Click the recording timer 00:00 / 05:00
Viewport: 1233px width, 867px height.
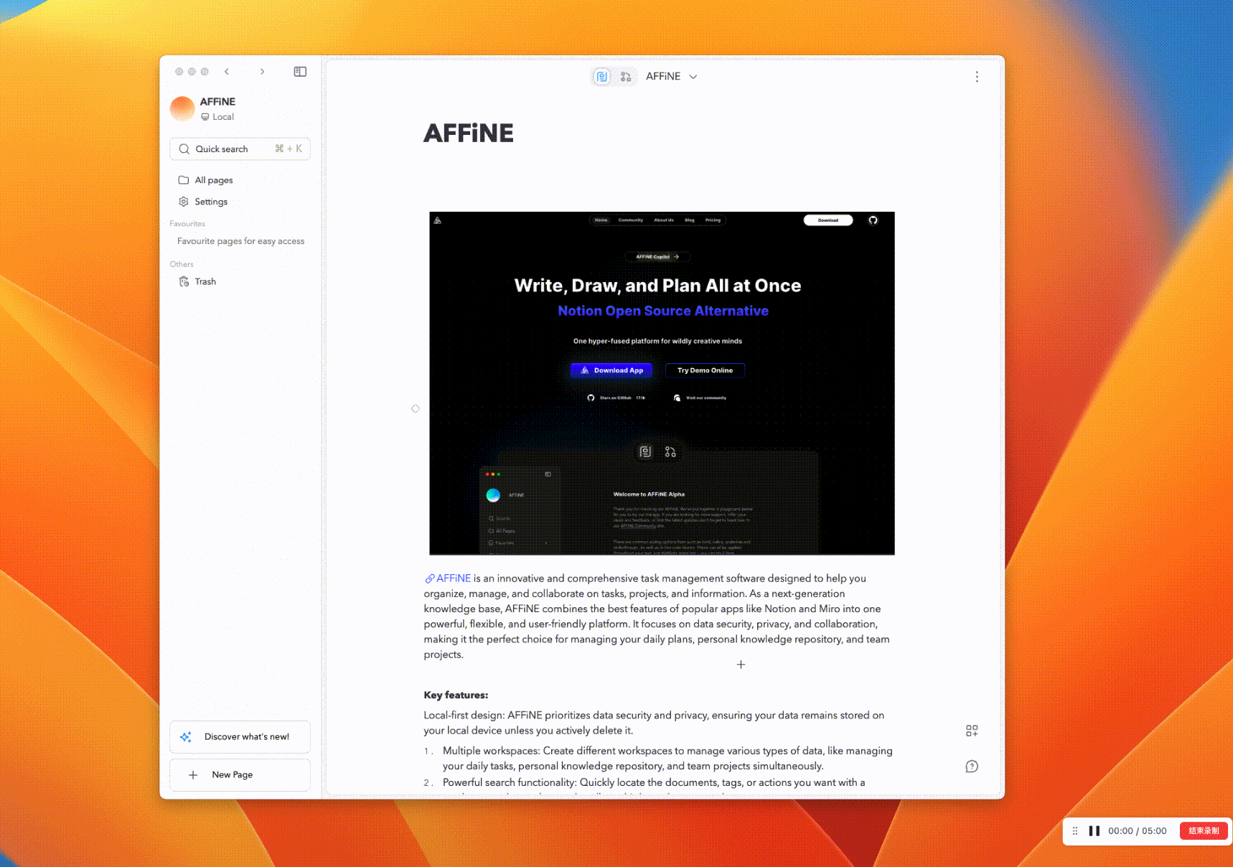[1138, 831]
